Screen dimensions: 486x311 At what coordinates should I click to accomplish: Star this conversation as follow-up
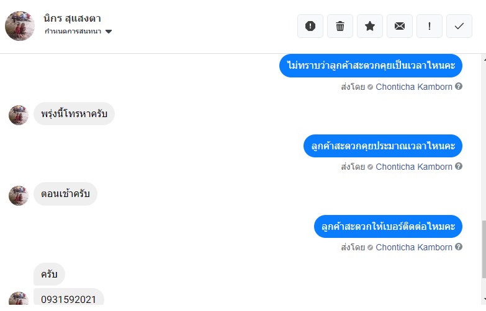(x=370, y=26)
